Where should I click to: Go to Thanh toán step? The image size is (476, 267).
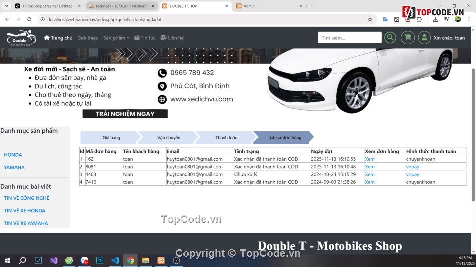[226, 138]
